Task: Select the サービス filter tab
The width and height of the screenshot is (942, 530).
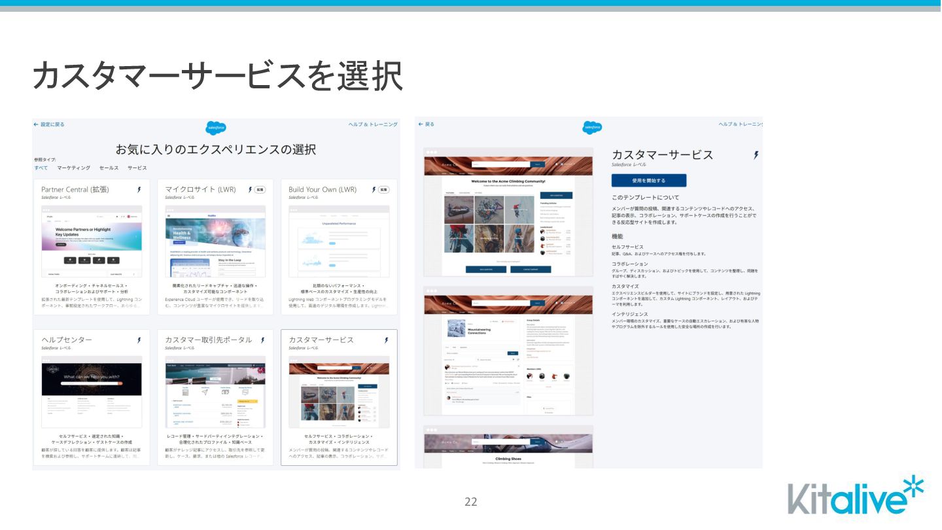Action: pos(137,168)
